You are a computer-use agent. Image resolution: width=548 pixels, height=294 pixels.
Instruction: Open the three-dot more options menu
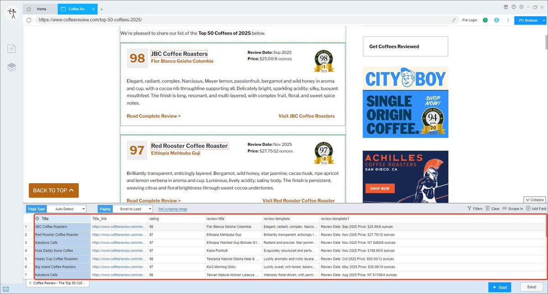click(508, 20)
